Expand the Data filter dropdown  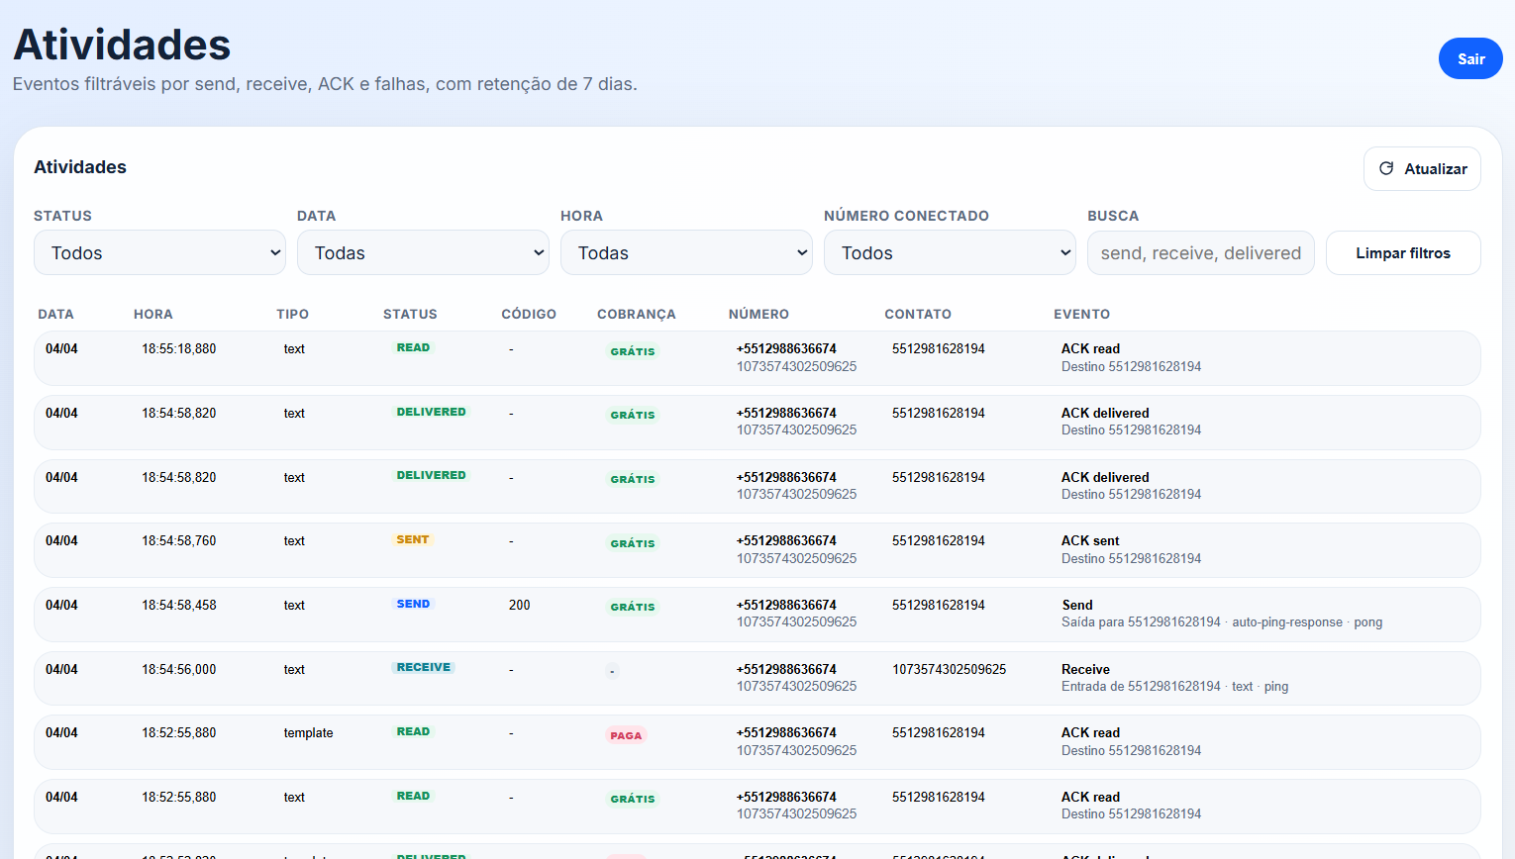423,253
